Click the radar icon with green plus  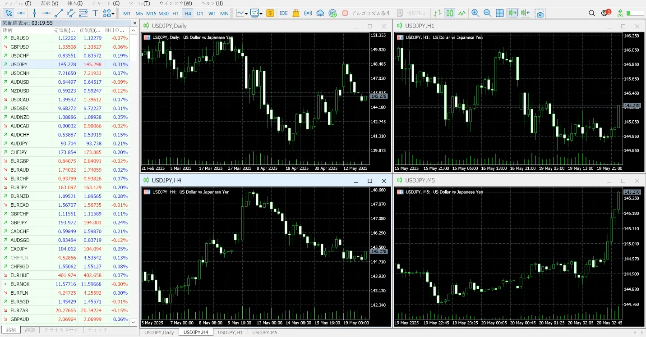tap(332, 13)
